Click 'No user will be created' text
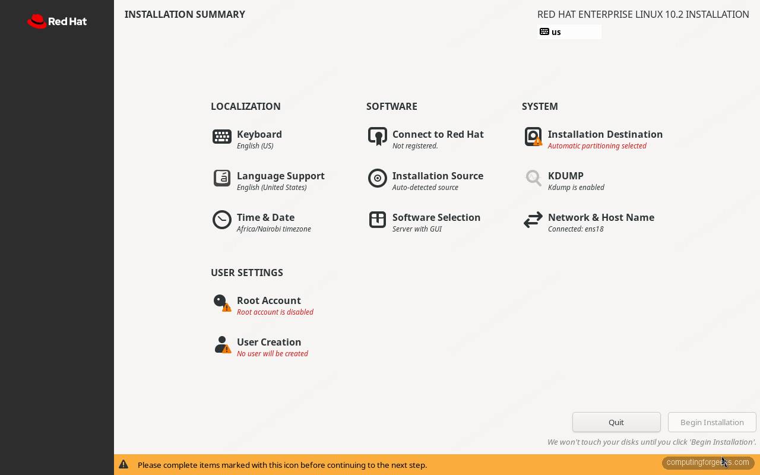The height and width of the screenshot is (475, 760). (273, 354)
